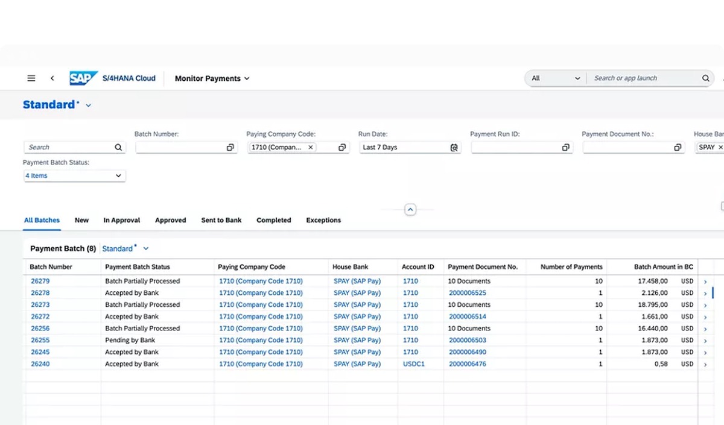Open details arrow for batch 26273
Image resolution: width=724 pixels, height=425 pixels.
coord(705,305)
